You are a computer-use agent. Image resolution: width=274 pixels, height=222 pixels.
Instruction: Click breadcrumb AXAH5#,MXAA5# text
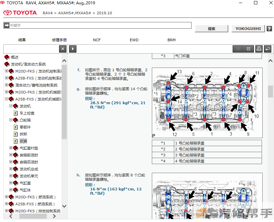tap(75, 13)
